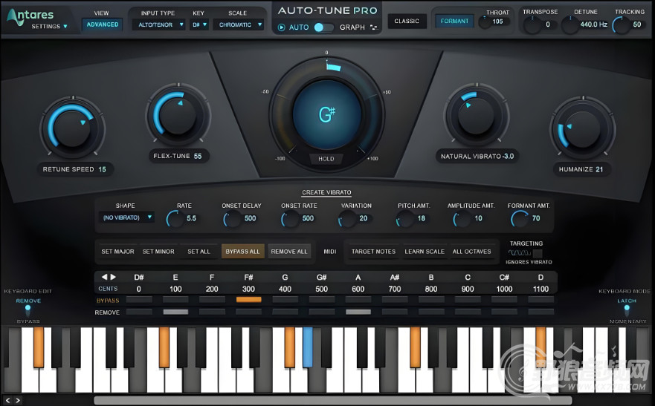655x406 pixels.
Task: Click the Throat knob
Action: 485,22
